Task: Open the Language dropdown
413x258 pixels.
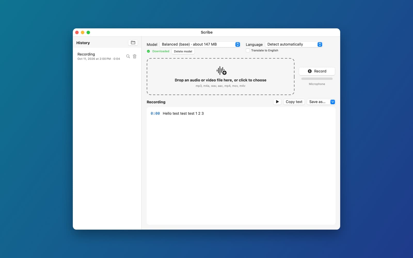Action: tap(294, 44)
